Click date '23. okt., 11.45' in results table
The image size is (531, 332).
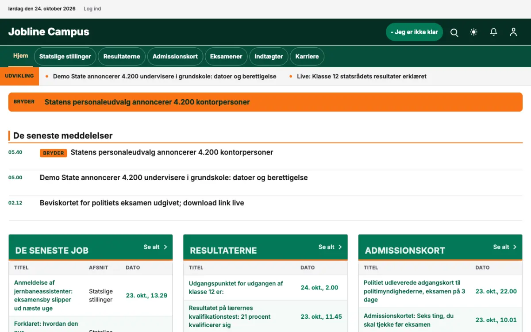[321, 317]
